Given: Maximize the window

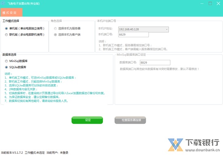Looking at the screenshot, I should coord(210,3).
